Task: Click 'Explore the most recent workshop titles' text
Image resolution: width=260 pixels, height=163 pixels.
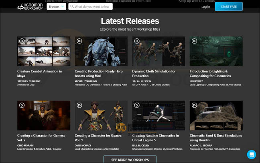Action: pos(130,29)
